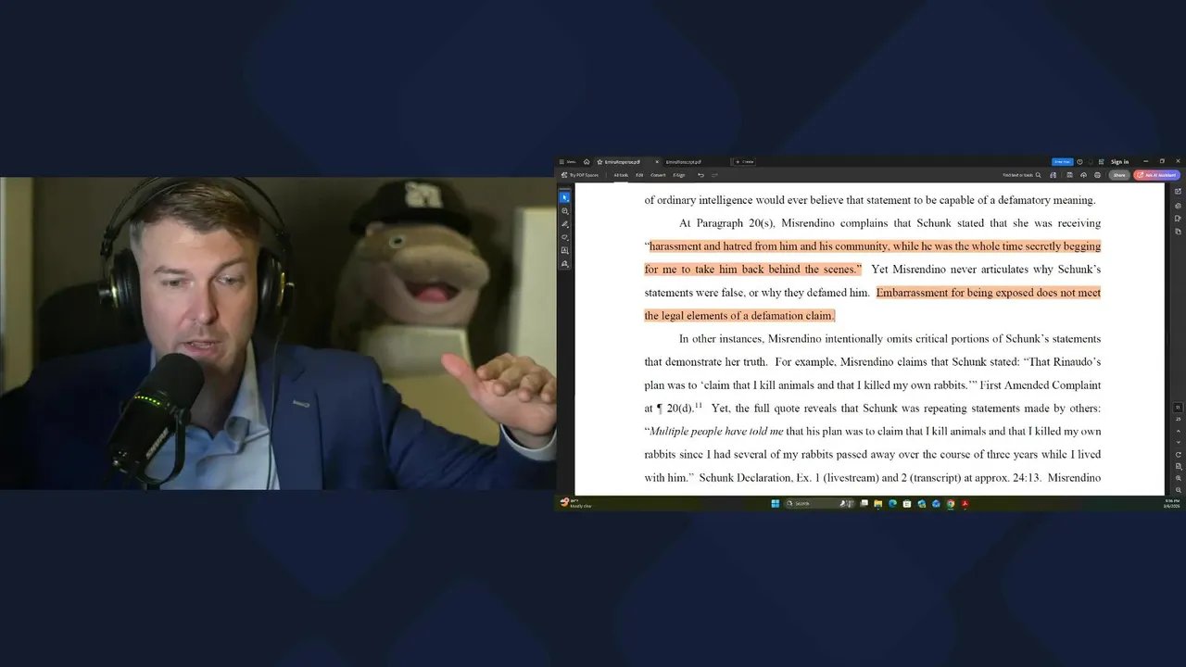
Task: Open the Edit menu item
Action: click(639, 175)
